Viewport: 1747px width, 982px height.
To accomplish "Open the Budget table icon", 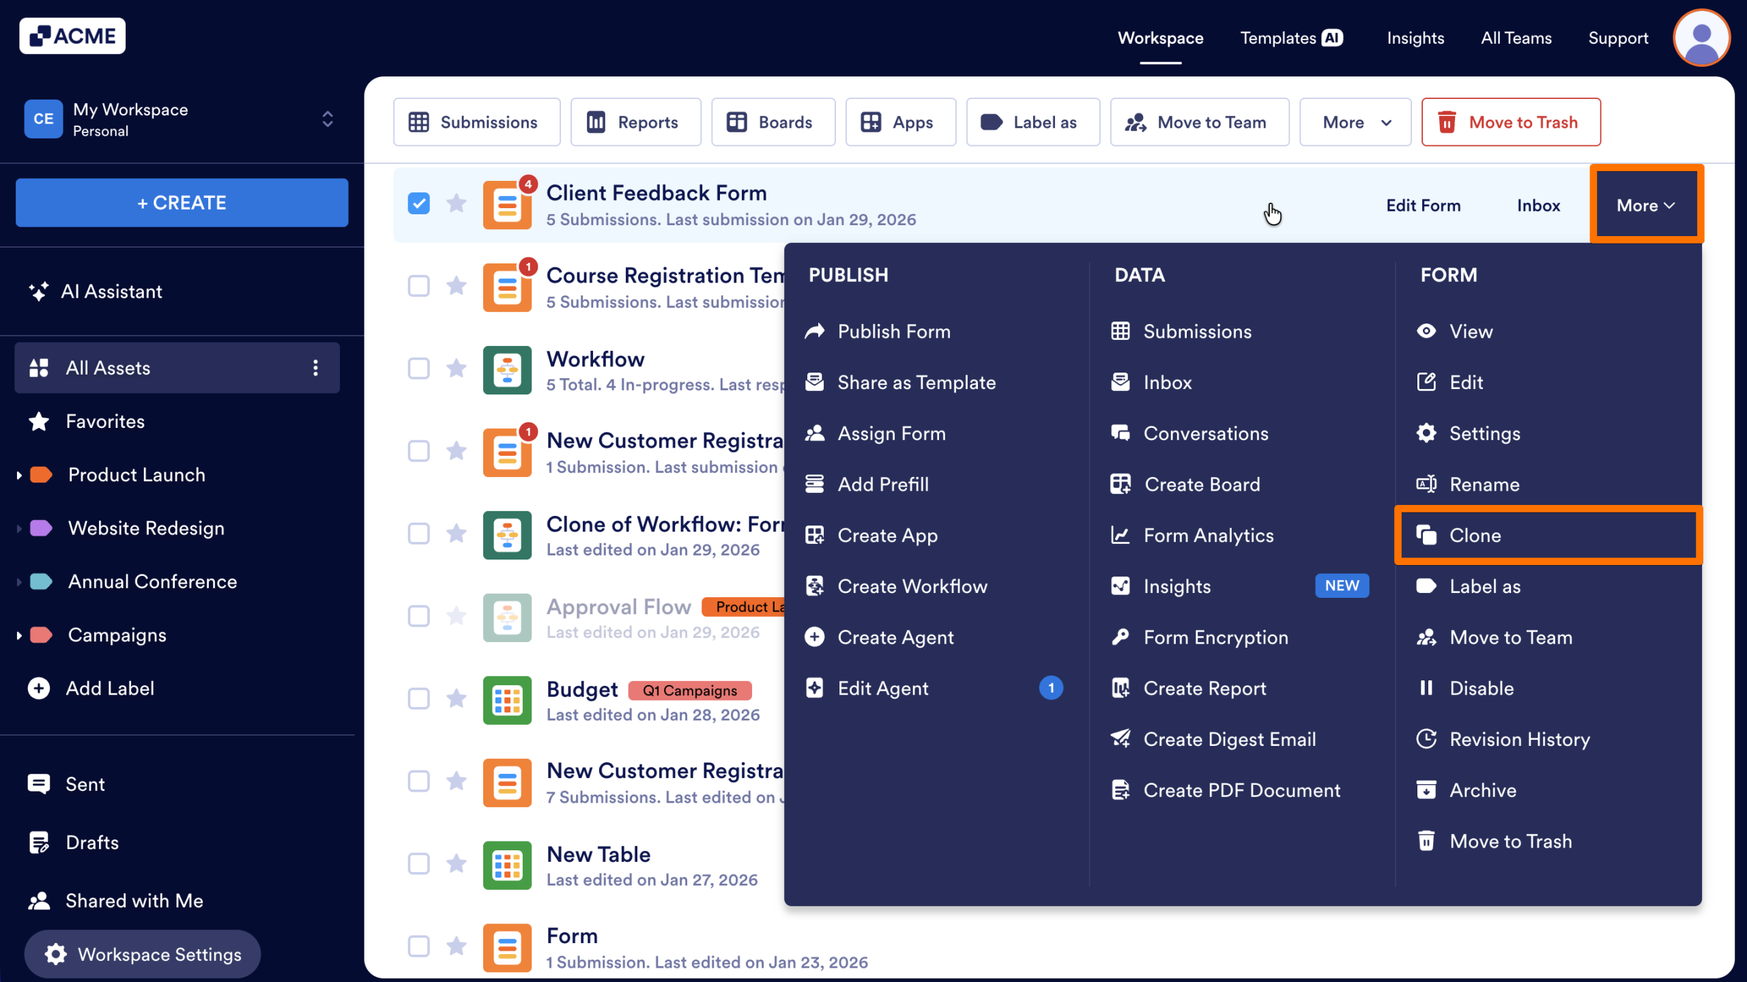I will [507, 700].
